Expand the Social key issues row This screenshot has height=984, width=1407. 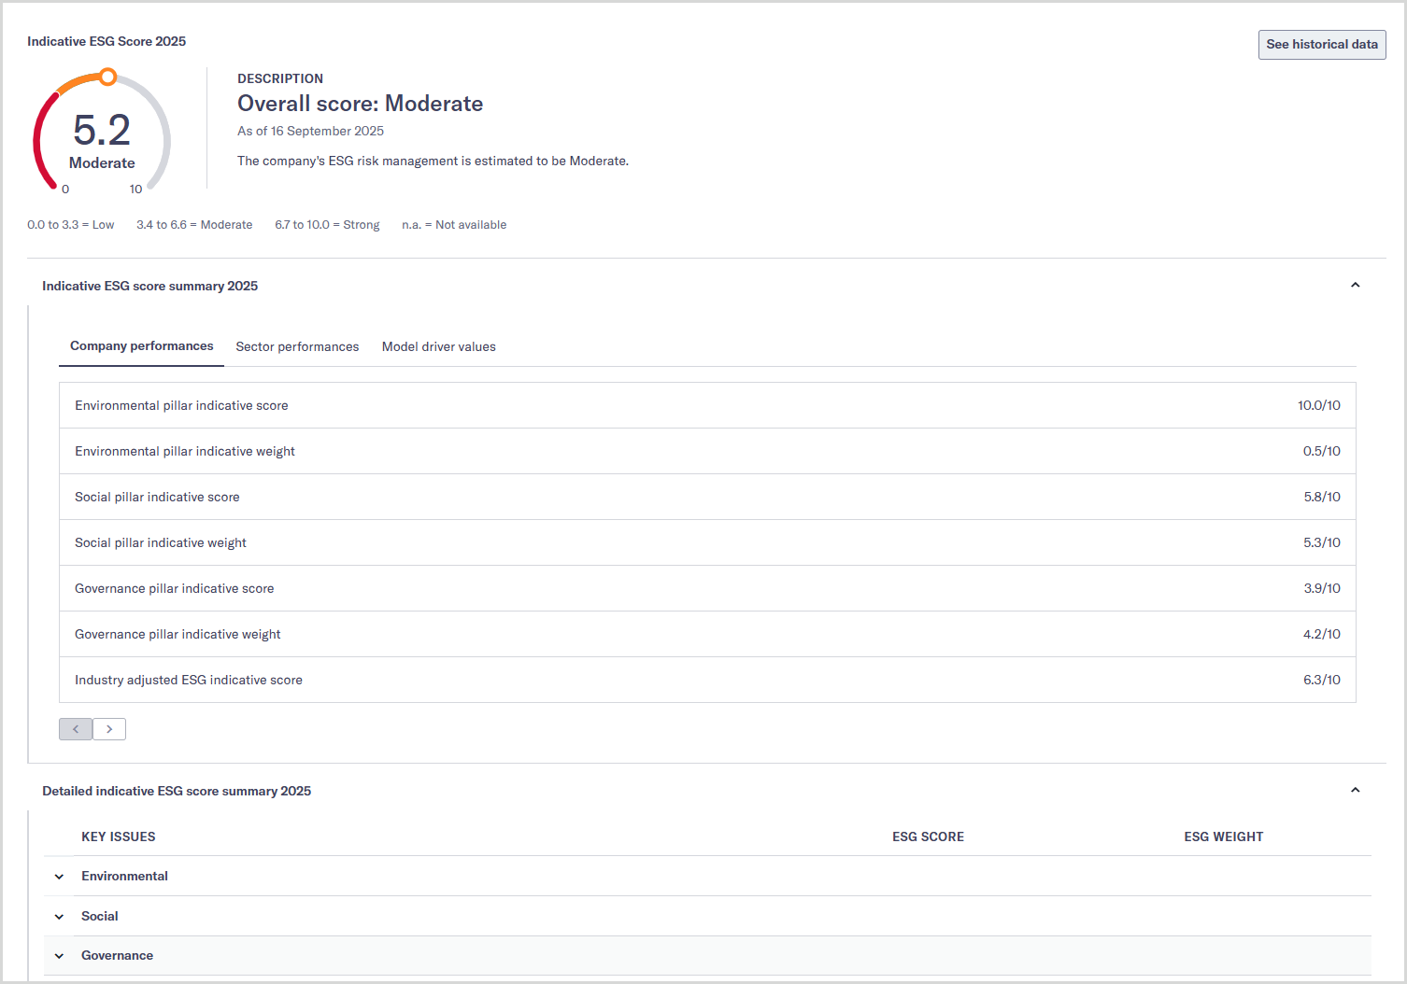(x=60, y=917)
